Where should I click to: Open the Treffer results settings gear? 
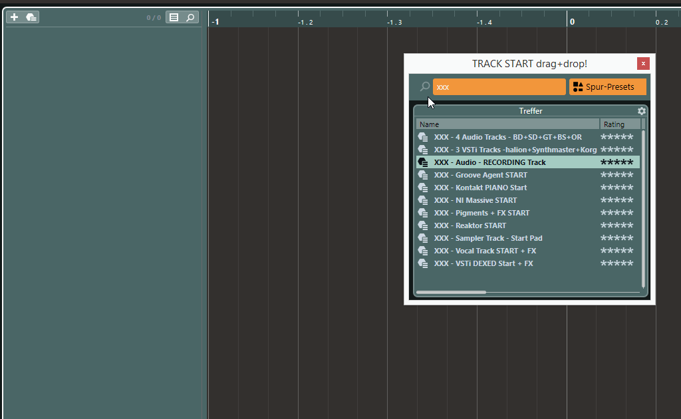coord(641,111)
